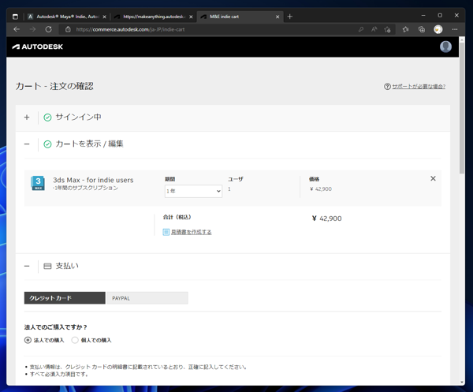Close the Autodesk Maya Indie tab
This screenshot has width=473, height=392.
click(104, 17)
